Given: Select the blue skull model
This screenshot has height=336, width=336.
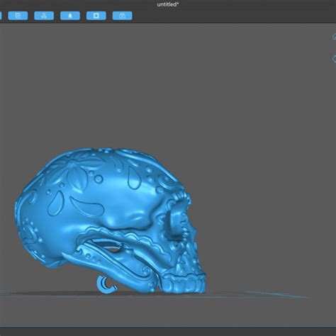Looking at the screenshot, I should tap(111, 220).
